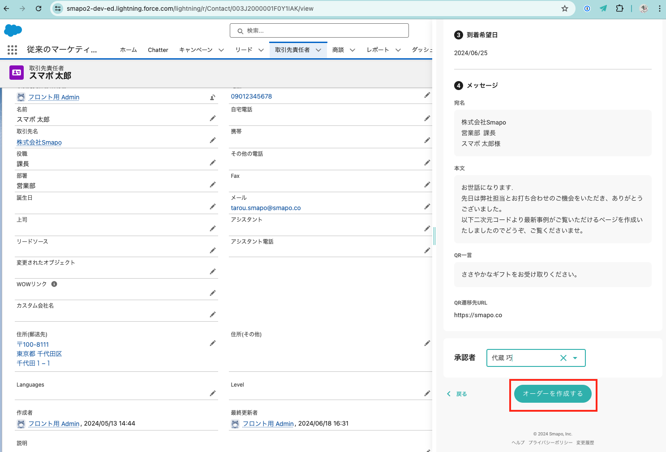This screenshot has height=452, width=666.
Task: Edit the 名前 field pencil icon
Action: tap(213, 118)
